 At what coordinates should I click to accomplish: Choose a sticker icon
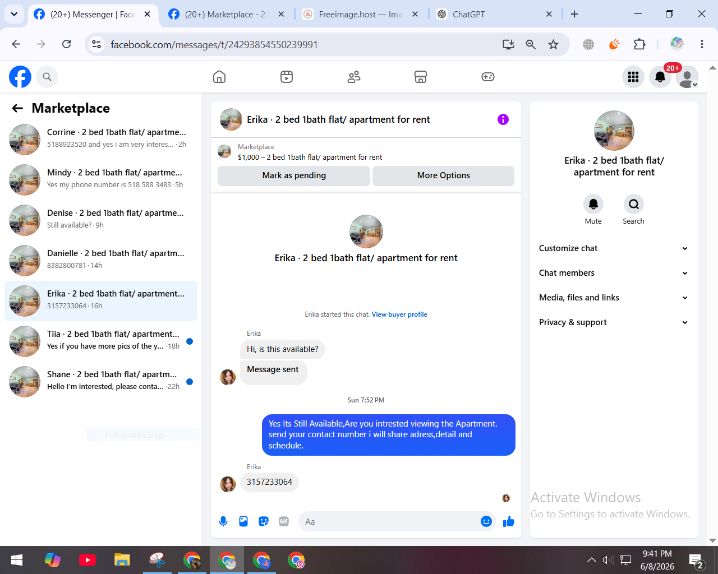coord(264,521)
